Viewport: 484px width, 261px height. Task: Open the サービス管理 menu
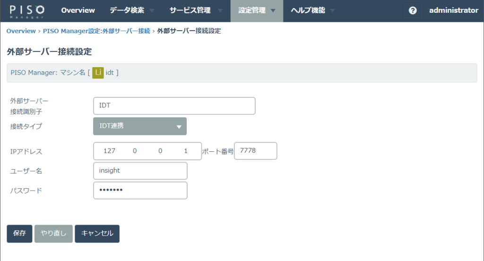pos(190,10)
